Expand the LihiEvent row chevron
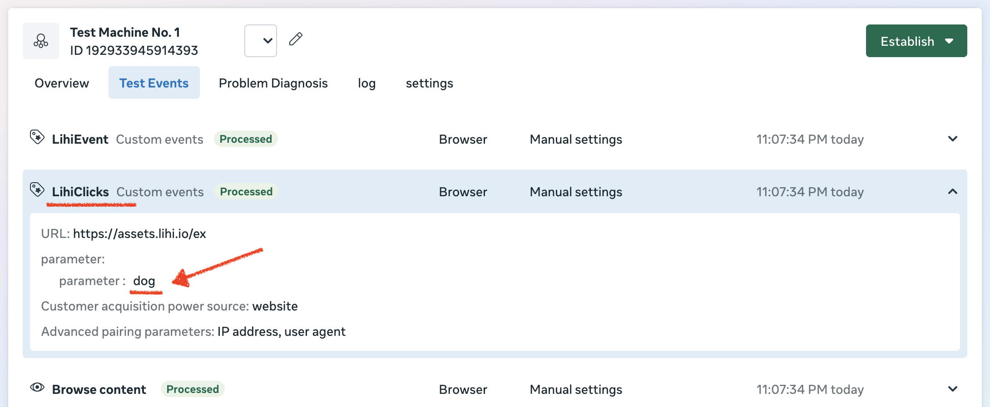The width and height of the screenshot is (990, 407). click(x=953, y=139)
